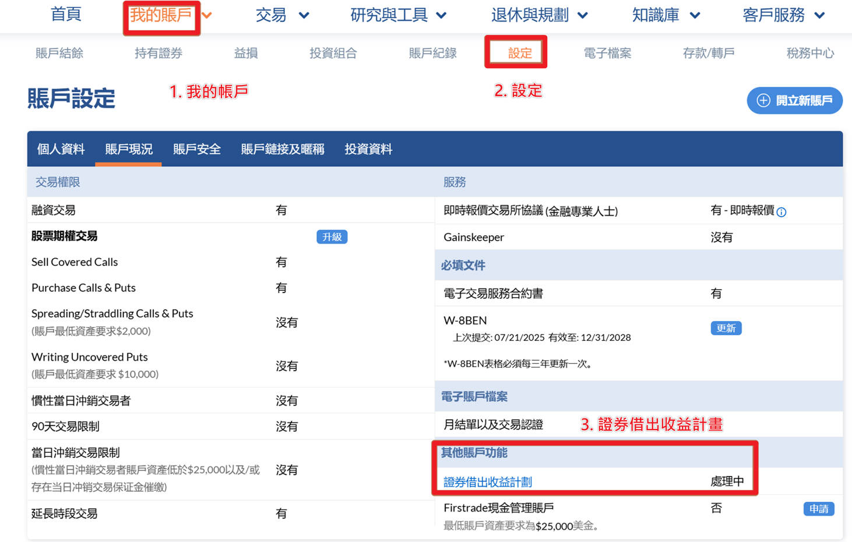This screenshot has height=542, width=852.
Task: Open the 知識庫 dropdown
Action: pyautogui.click(x=666, y=16)
